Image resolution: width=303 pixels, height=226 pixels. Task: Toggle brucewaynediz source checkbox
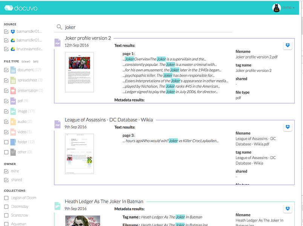pyautogui.click(x=6, y=49)
